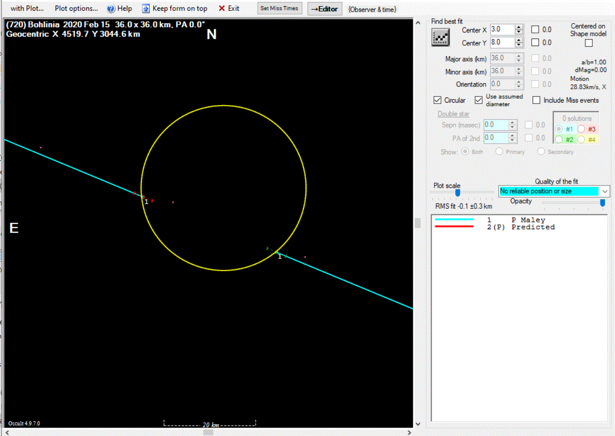Viewport: 615px width, 436px height.
Task: Open the 'with Plot...' menu
Action: pyautogui.click(x=27, y=8)
